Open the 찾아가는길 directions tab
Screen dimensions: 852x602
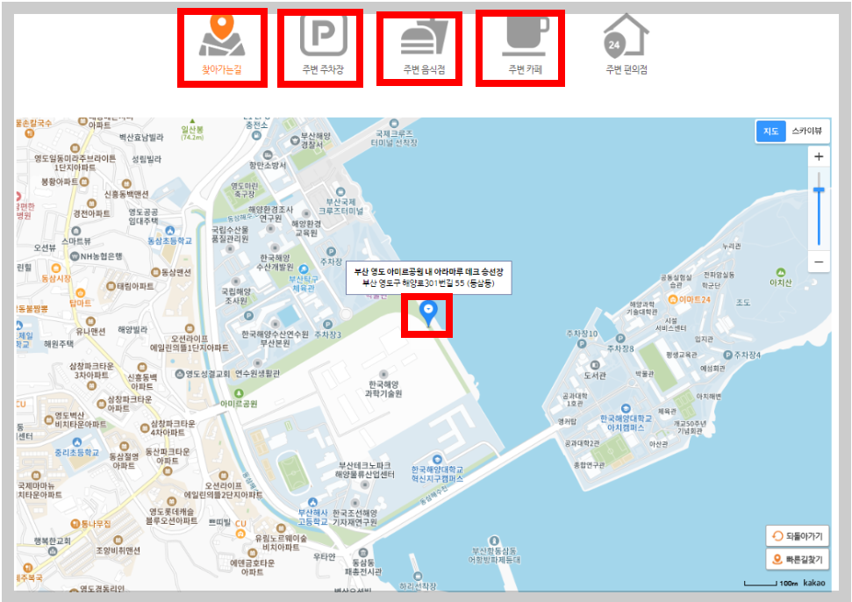[x=222, y=47]
